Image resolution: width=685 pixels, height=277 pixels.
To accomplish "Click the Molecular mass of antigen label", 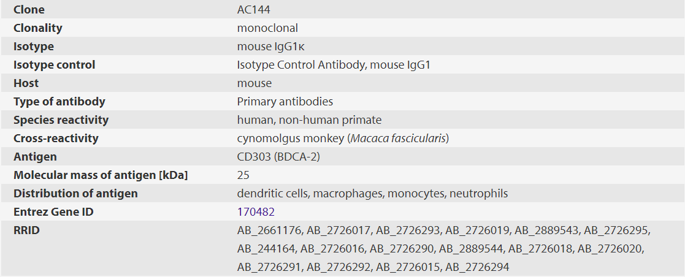I will [x=101, y=175].
